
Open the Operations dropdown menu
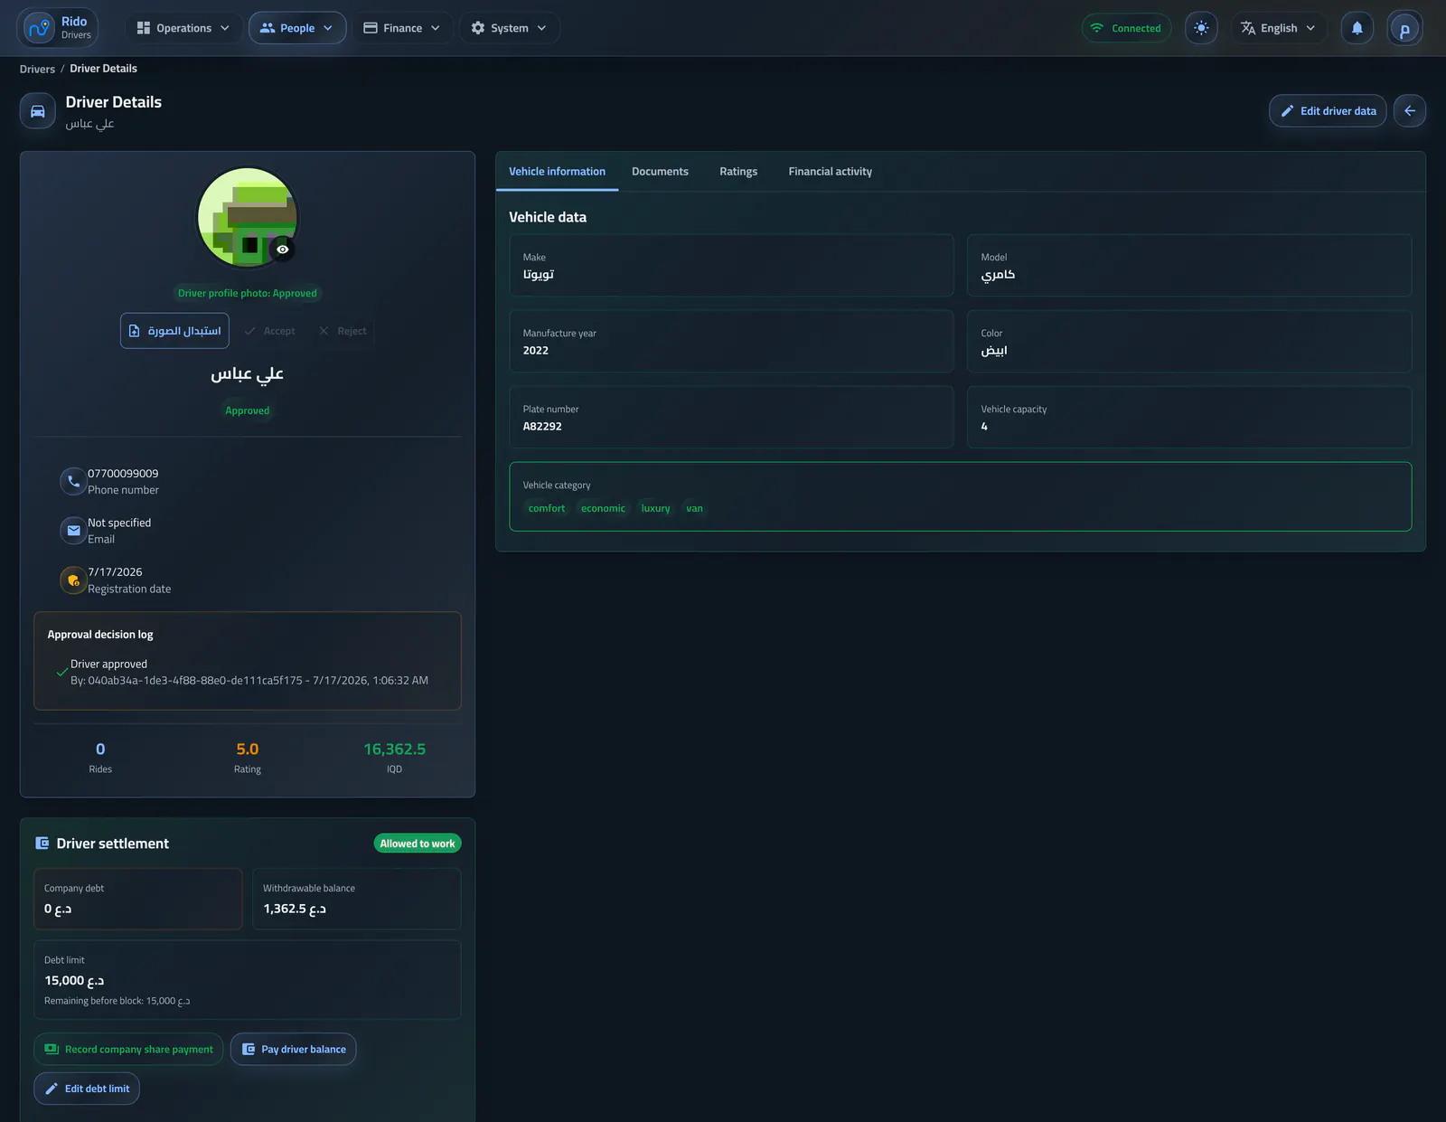coord(183,28)
